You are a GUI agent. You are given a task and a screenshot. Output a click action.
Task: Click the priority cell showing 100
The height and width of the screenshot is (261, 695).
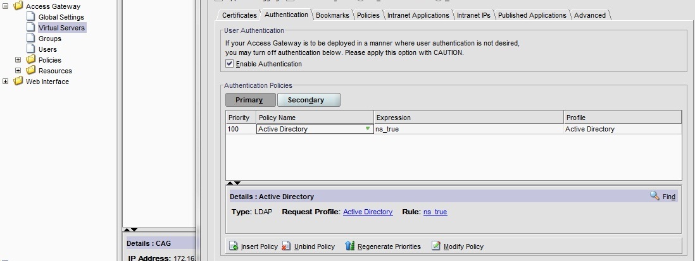tap(241, 129)
